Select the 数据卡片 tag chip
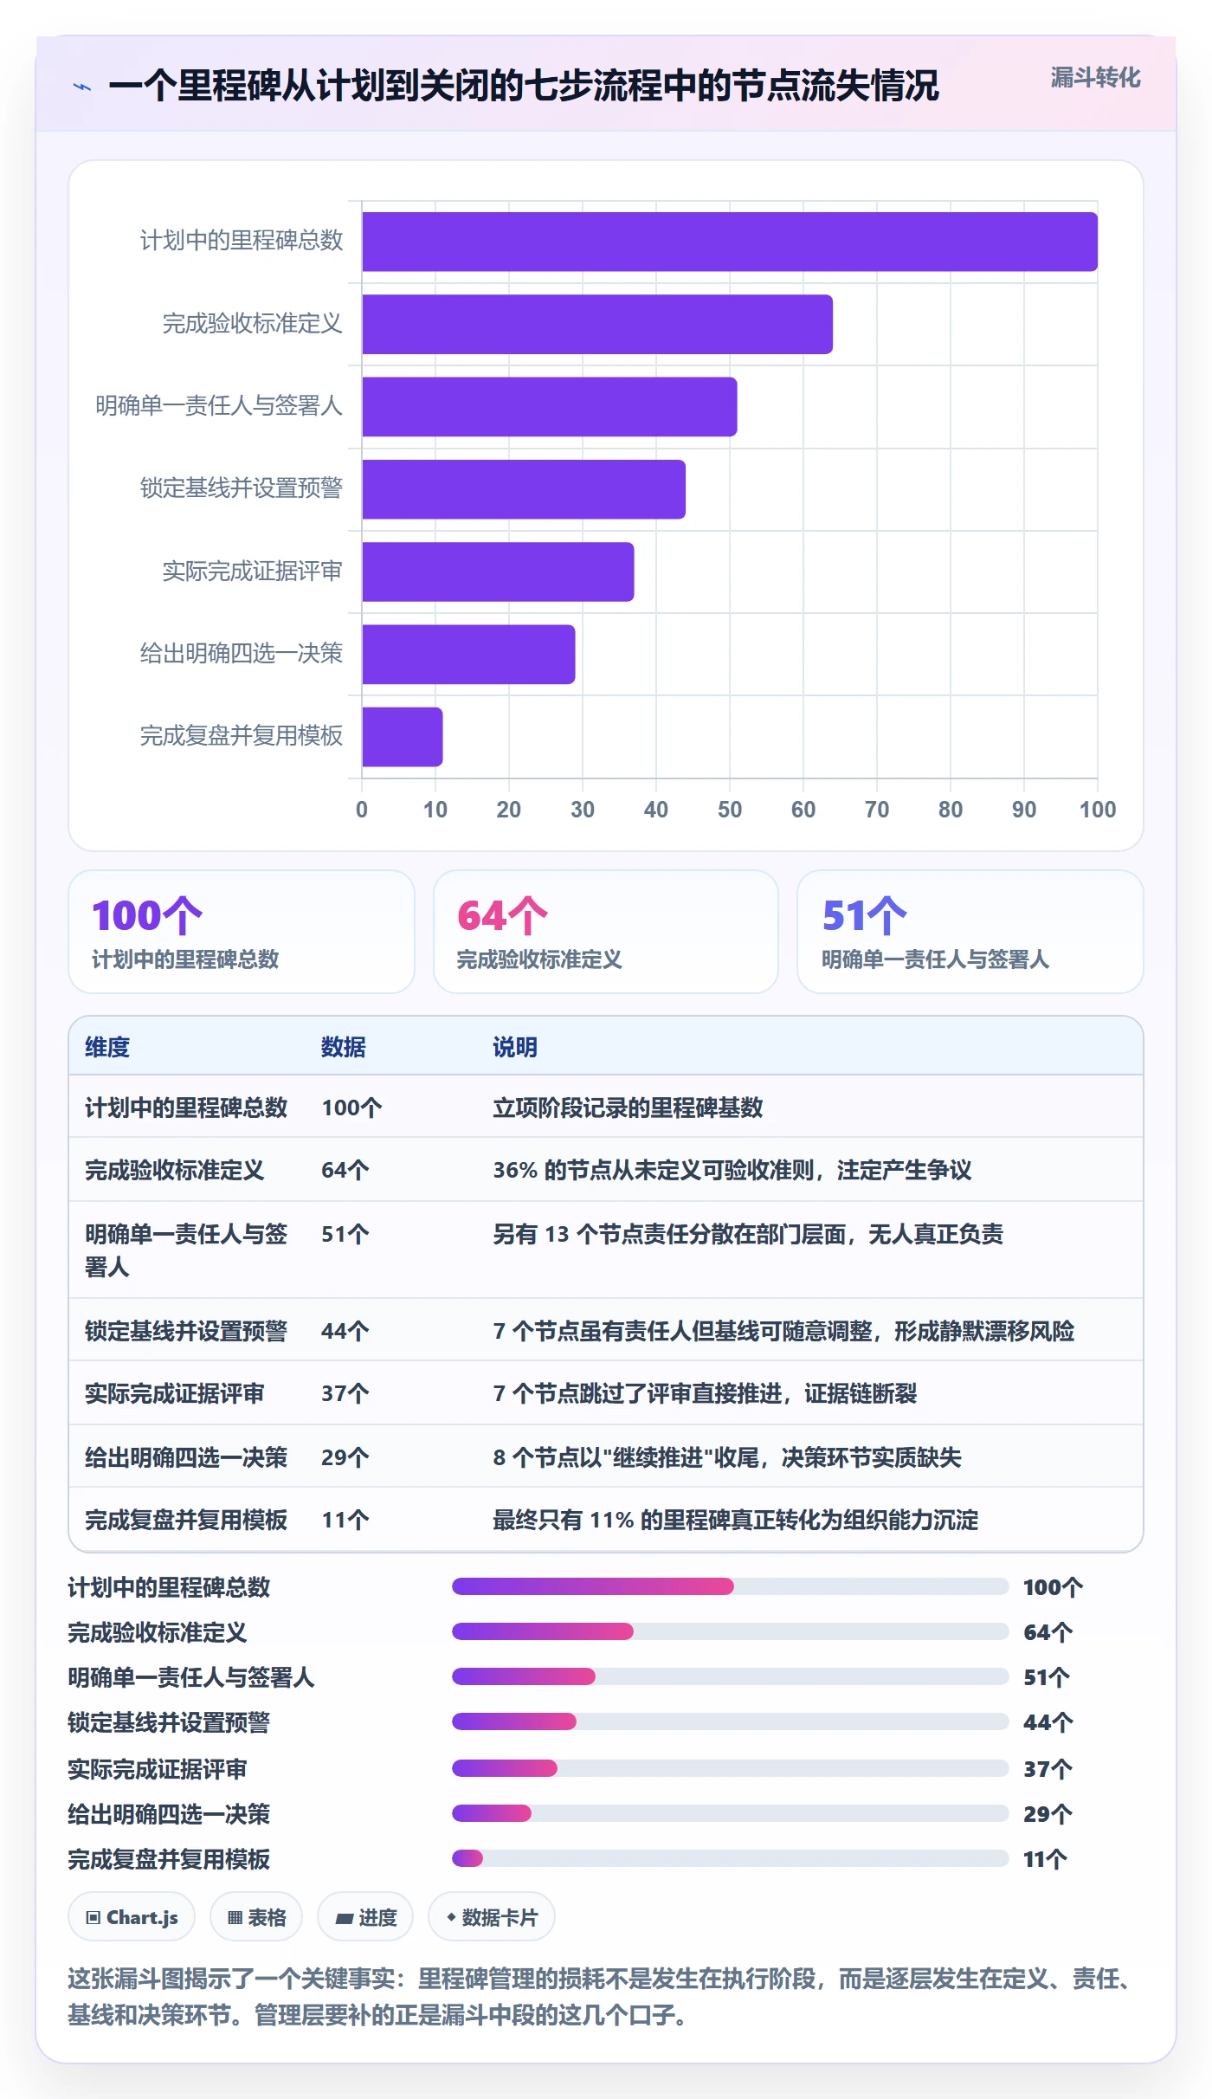The height and width of the screenshot is (2099, 1212). coord(492,1917)
